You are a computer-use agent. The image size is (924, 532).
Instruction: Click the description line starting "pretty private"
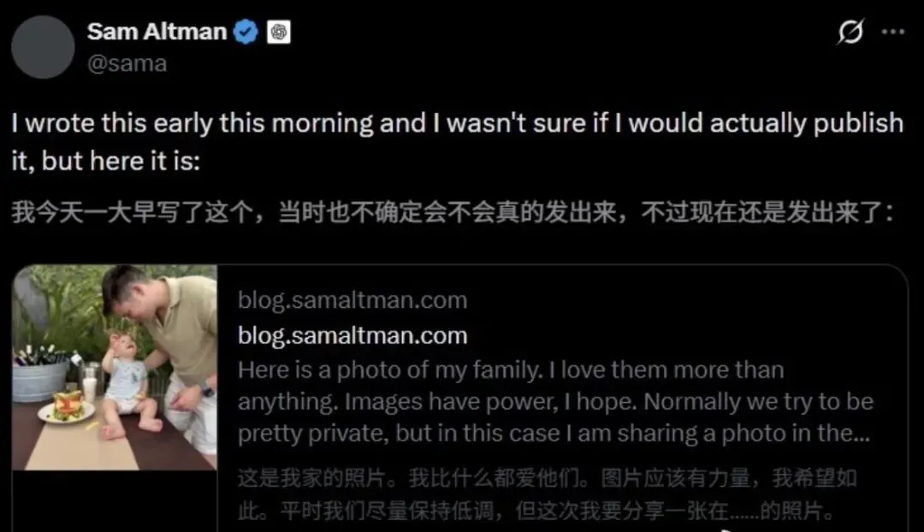pyautogui.click(x=554, y=433)
